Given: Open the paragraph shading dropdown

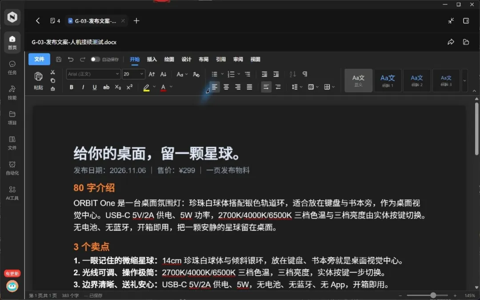Looking at the screenshot, I should (x=313, y=87).
